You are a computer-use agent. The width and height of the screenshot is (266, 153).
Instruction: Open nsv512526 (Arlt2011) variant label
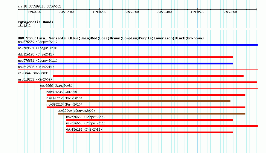36,67
